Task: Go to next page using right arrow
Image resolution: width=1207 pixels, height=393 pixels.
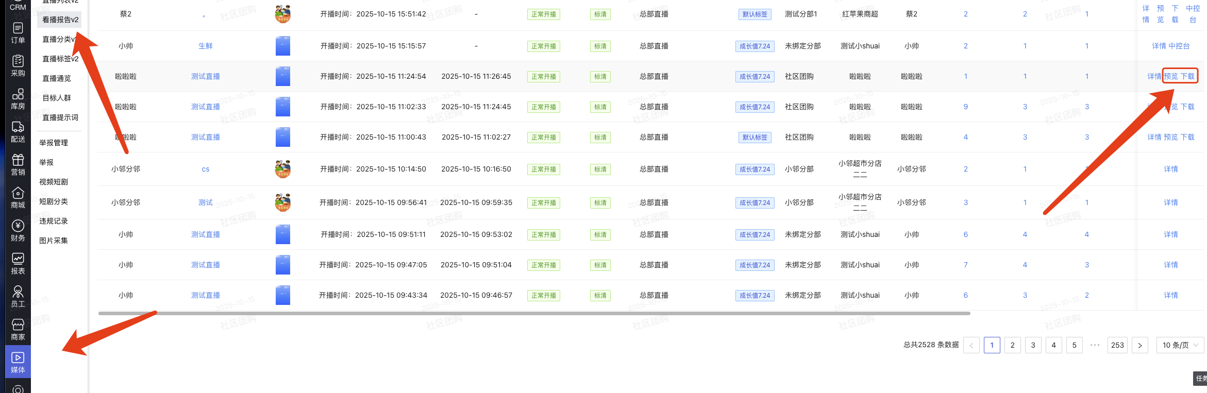Action: pyautogui.click(x=1140, y=345)
